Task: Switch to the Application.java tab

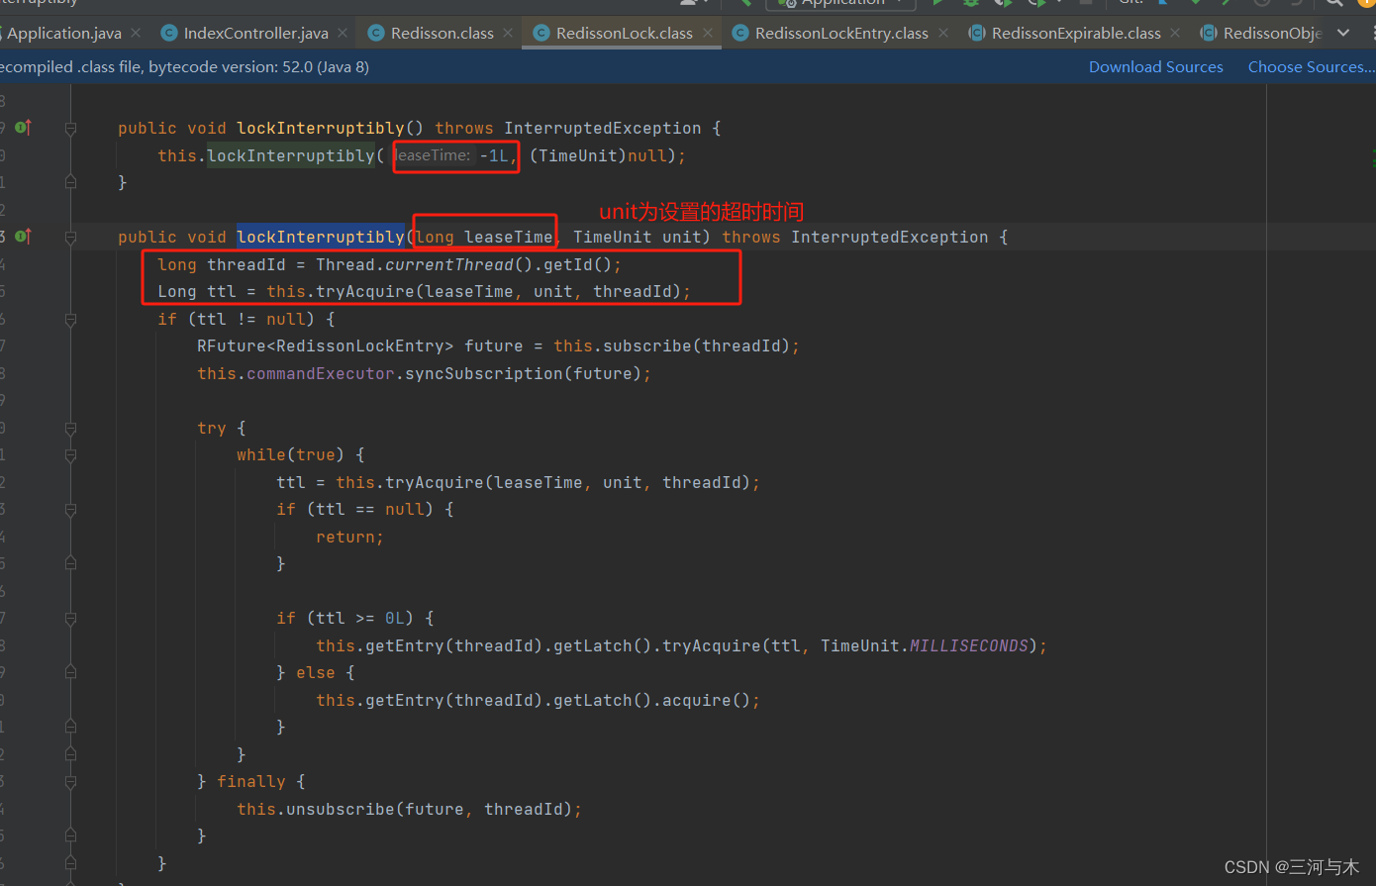Action: pyautogui.click(x=63, y=34)
